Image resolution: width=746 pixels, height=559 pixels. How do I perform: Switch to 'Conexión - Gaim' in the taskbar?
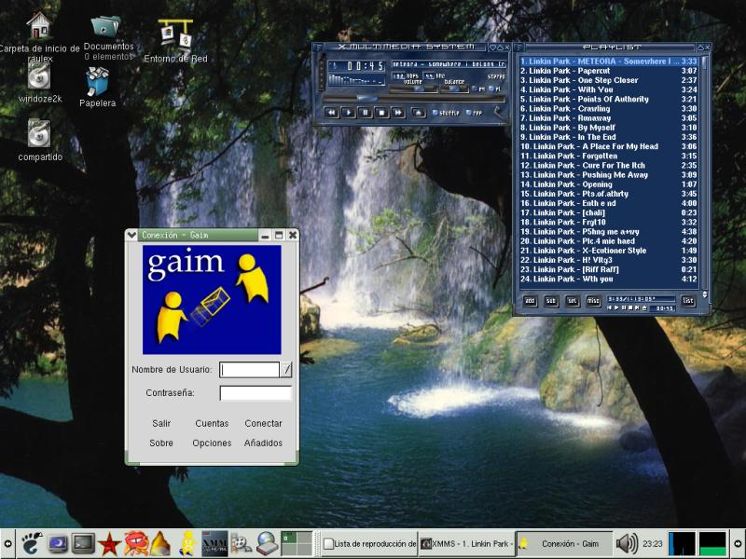pos(564,543)
